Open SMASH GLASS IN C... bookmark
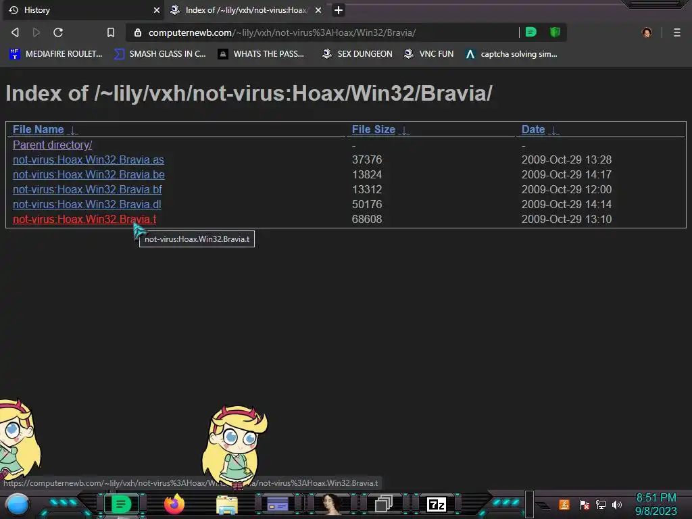 pyautogui.click(x=159, y=54)
